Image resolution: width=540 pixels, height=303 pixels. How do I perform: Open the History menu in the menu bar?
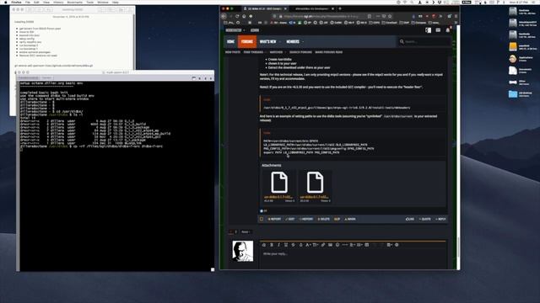tap(58, 2)
